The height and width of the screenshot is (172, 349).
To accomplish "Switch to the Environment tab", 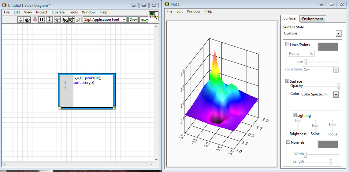I will click(313, 19).
